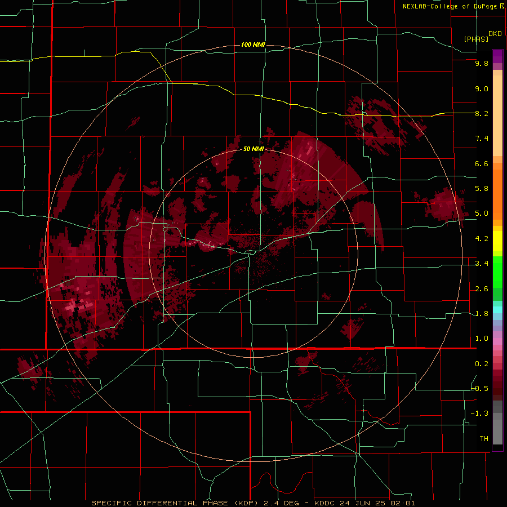
Task: Click the 6.6 scale value
Action: (x=482, y=163)
